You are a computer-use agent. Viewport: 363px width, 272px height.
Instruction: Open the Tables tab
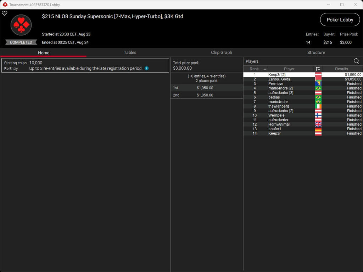130,52
